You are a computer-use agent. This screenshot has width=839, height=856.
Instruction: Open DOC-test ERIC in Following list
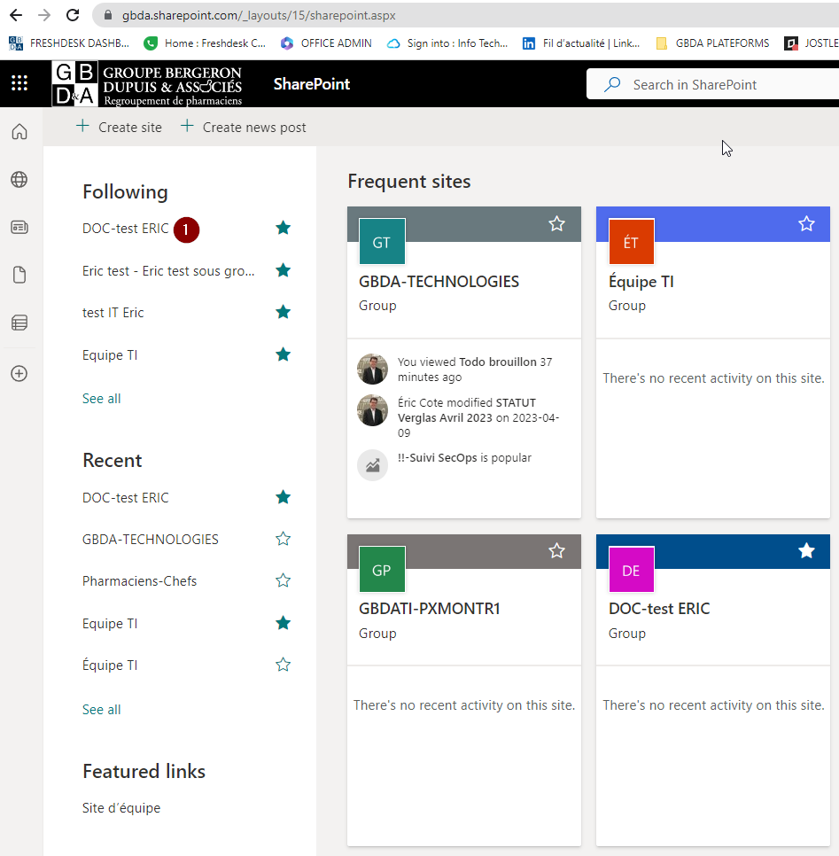[126, 229]
